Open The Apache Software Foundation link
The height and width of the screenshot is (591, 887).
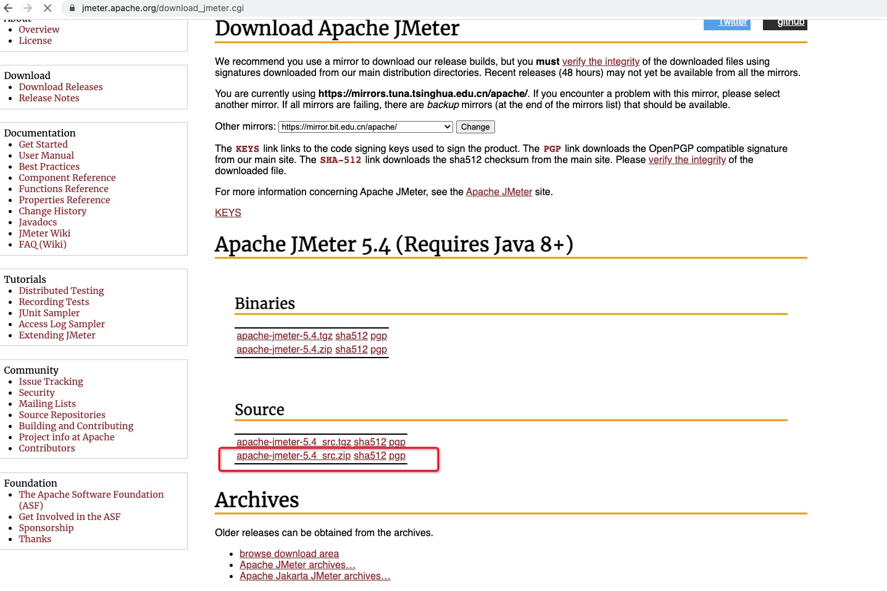pos(91,500)
